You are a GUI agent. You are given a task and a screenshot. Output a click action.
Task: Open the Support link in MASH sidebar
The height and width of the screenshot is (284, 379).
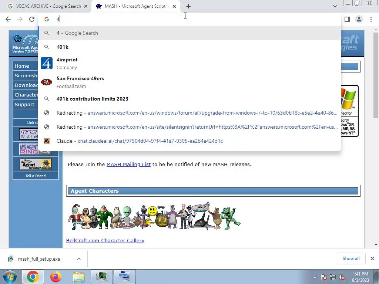24,105
